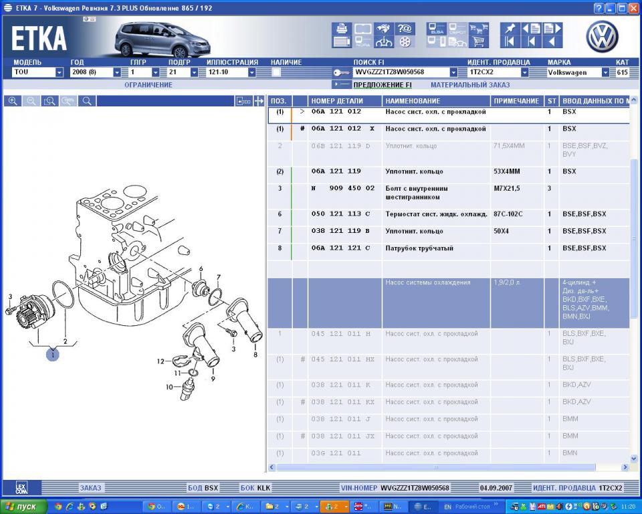Select the ПРЕДЛОЖЕНИЕ FI tab
This screenshot has width=642, height=514.
(x=383, y=85)
